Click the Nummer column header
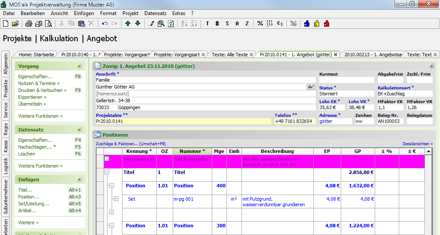The image size is (440, 235). pyautogui.click(x=192, y=151)
